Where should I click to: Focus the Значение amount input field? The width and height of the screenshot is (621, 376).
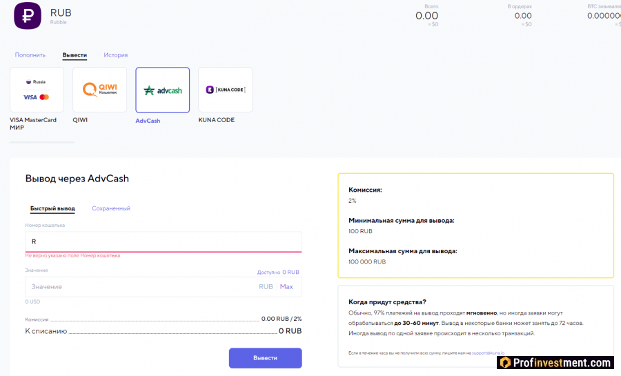click(x=138, y=287)
